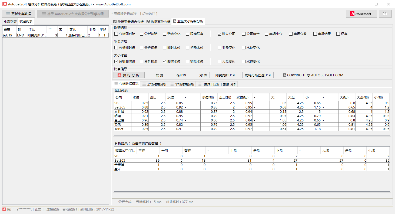Select the 分析数据概览 tab
The width and height of the screenshot is (395, 214).
pos(126,84)
